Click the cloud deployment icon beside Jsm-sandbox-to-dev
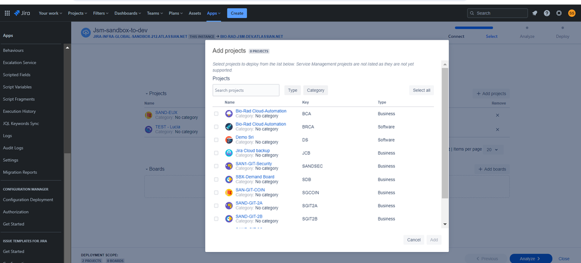 [86, 33]
